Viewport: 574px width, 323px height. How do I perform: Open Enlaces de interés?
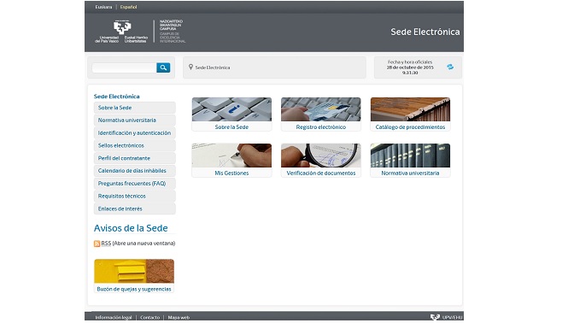135,208
